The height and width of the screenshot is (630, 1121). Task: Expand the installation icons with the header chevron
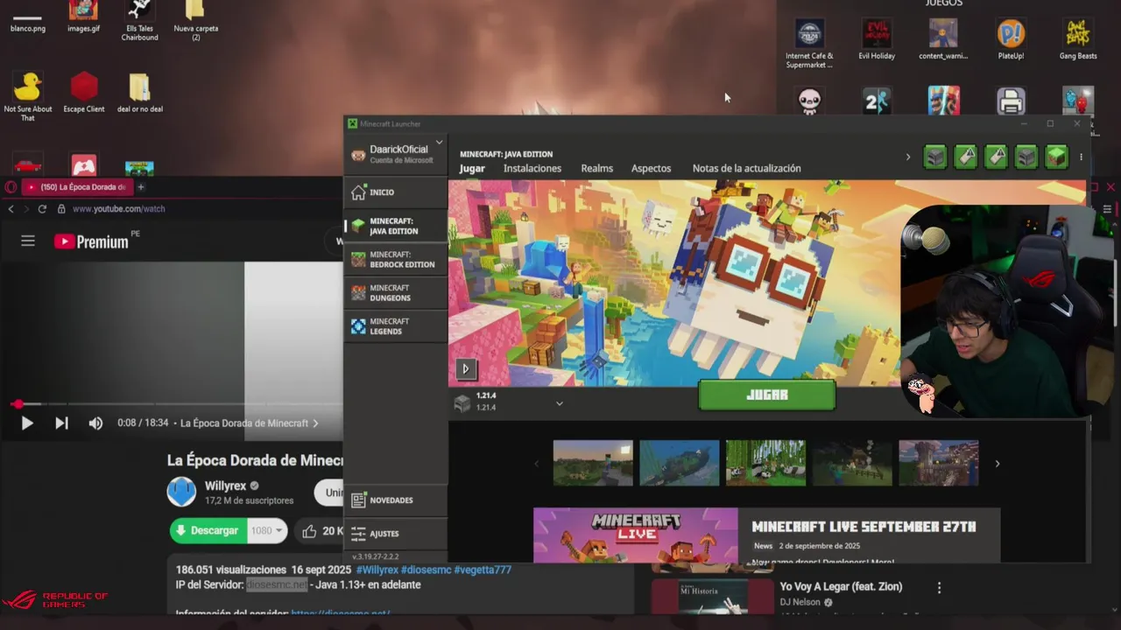pyautogui.click(x=907, y=157)
